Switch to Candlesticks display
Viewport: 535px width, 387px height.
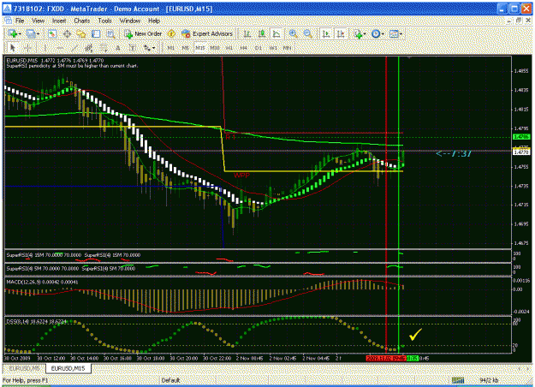click(x=262, y=33)
